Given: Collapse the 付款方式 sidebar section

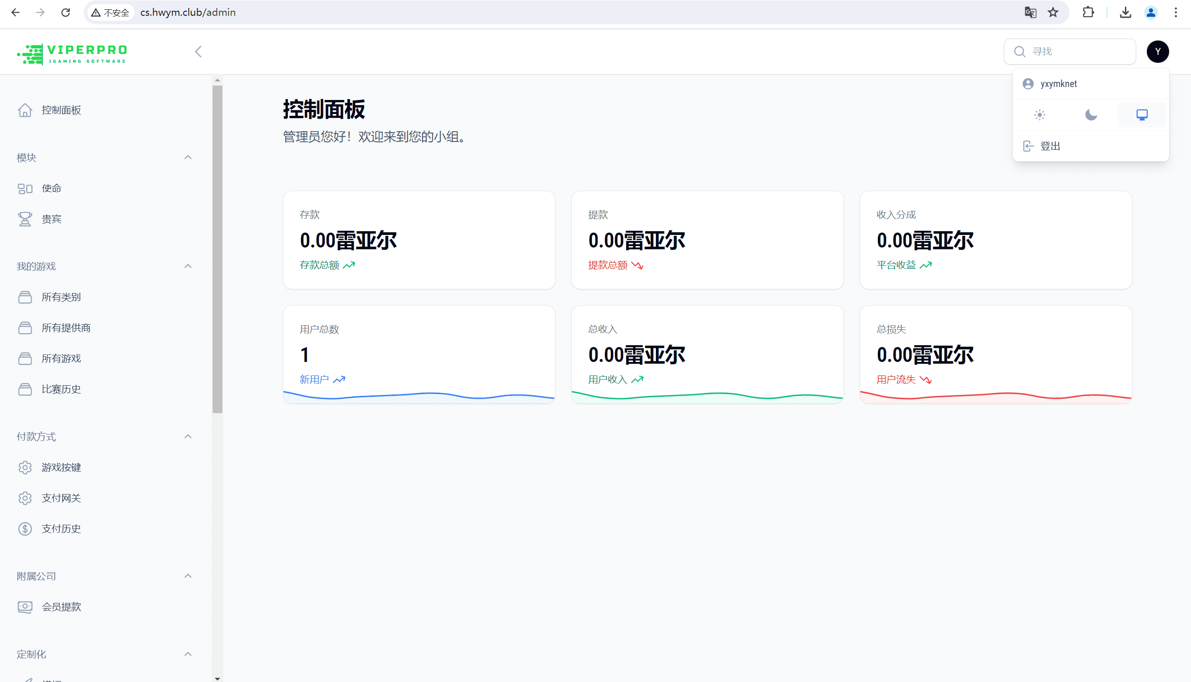Looking at the screenshot, I should (x=188, y=436).
